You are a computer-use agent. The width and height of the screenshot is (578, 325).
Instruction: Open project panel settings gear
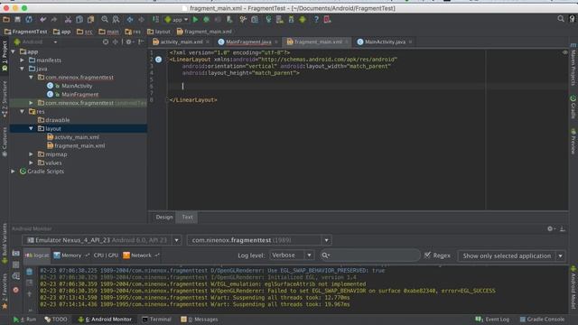tap(128, 42)
